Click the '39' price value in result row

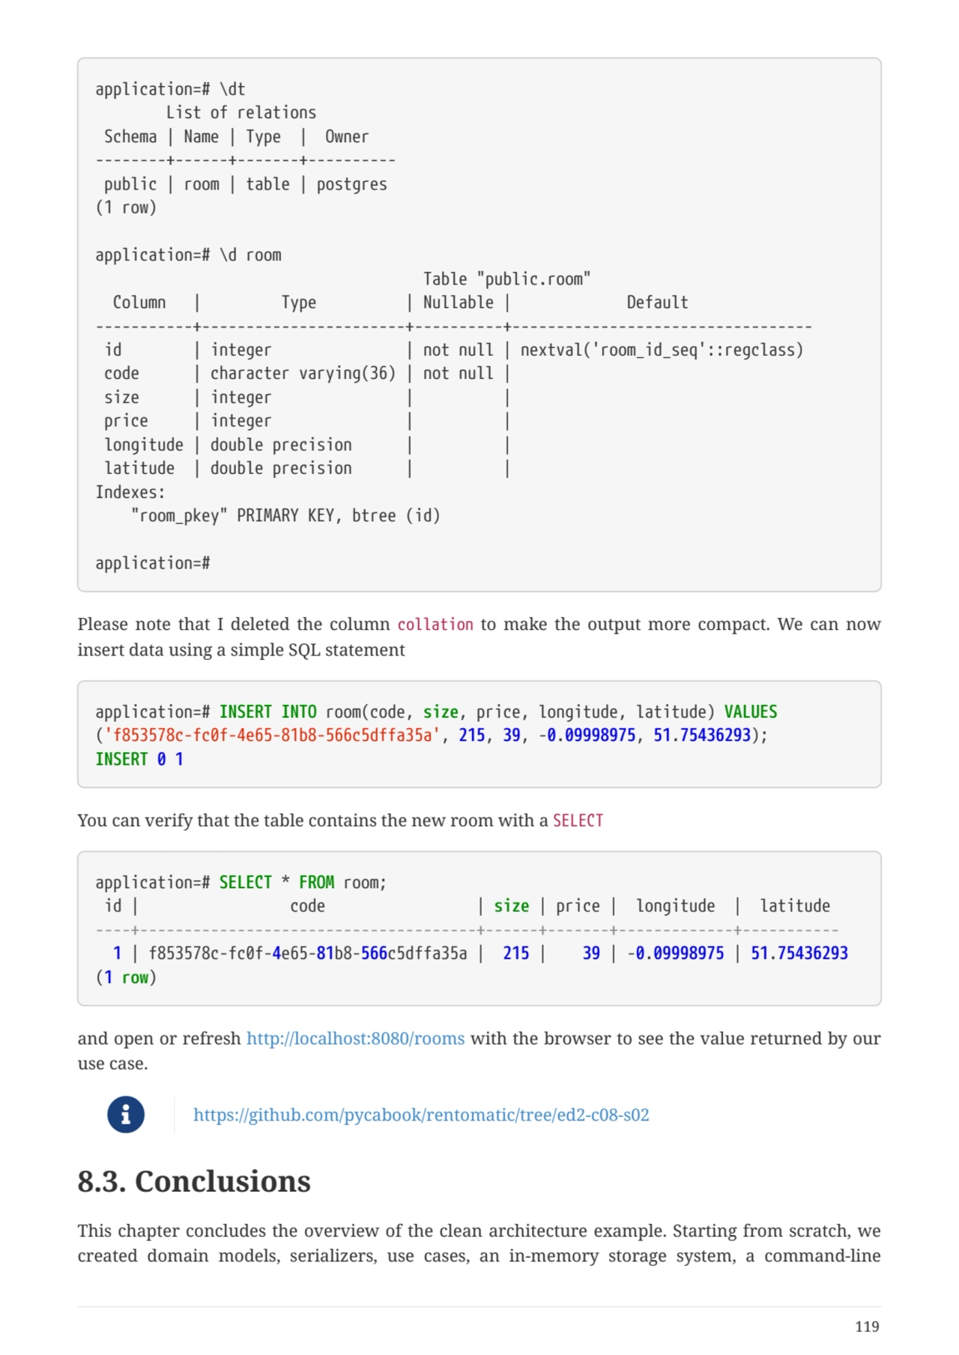(x=591, y=954)
